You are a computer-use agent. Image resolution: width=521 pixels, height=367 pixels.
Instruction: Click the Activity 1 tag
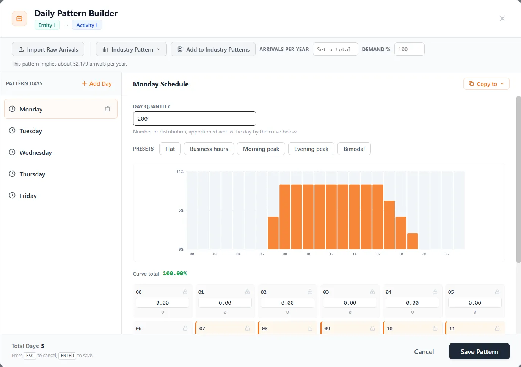coord(87,25)
